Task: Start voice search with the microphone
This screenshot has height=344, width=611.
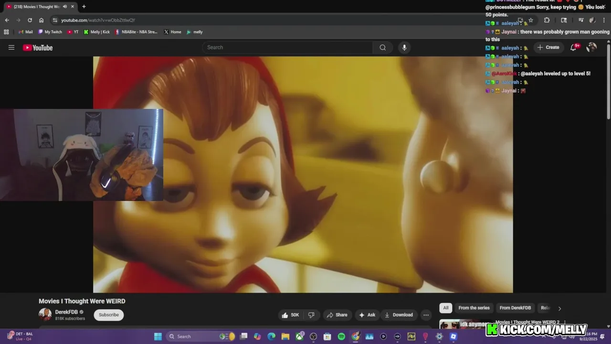Action: tap(404, 47)
